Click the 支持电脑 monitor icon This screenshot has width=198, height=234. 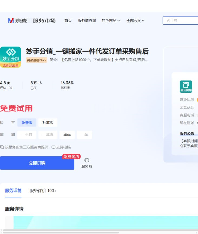coord(53,147)
